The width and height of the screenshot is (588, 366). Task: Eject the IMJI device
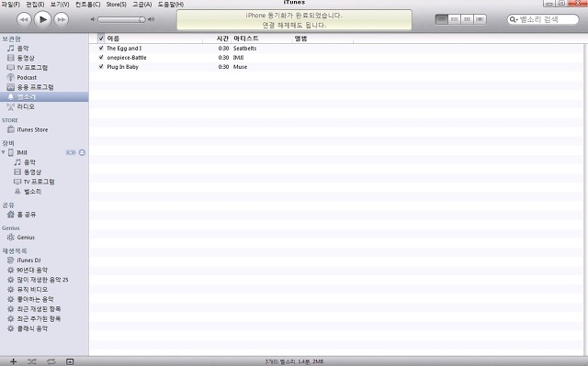coord(82,152)
